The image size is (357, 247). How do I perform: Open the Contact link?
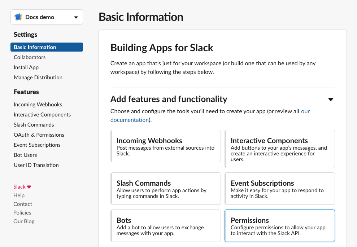[x=23, y=204]
